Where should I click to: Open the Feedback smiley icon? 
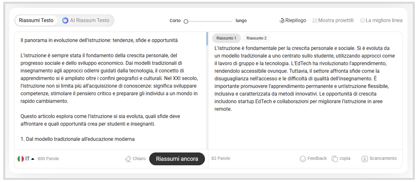click(x=303, y=159)
